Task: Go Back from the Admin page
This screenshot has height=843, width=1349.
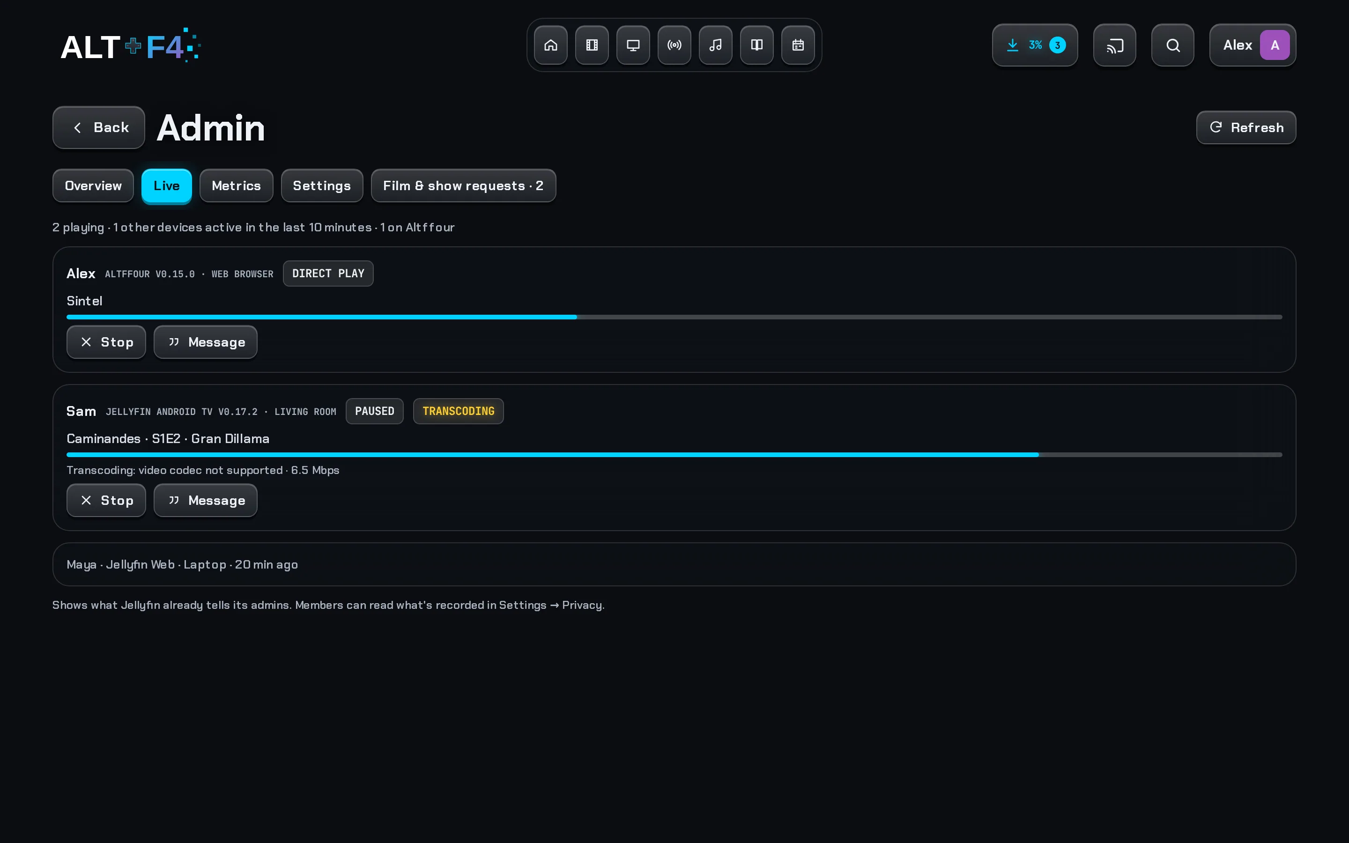Action: click(99, 128)
